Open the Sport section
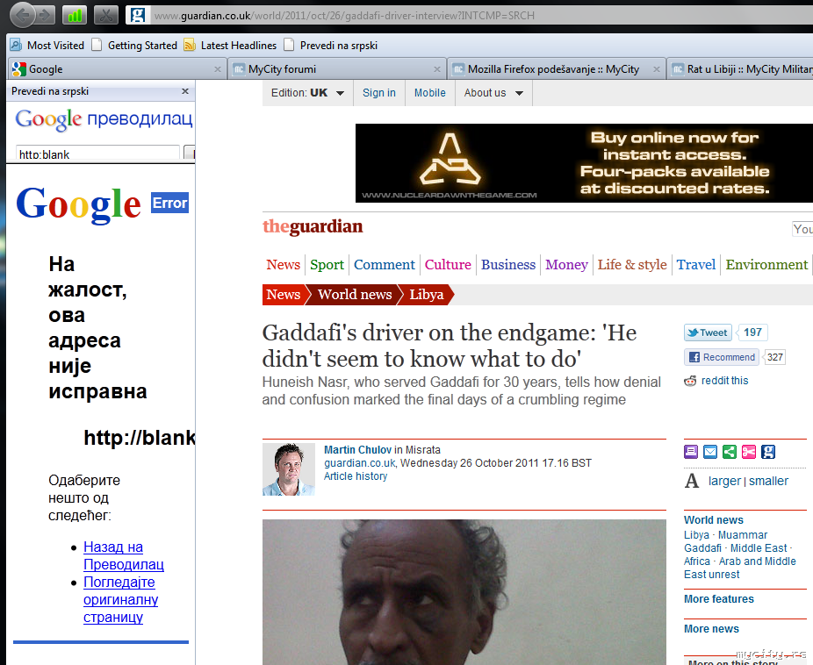The height and width of the screenshot is (665, 813). (327, 265)
